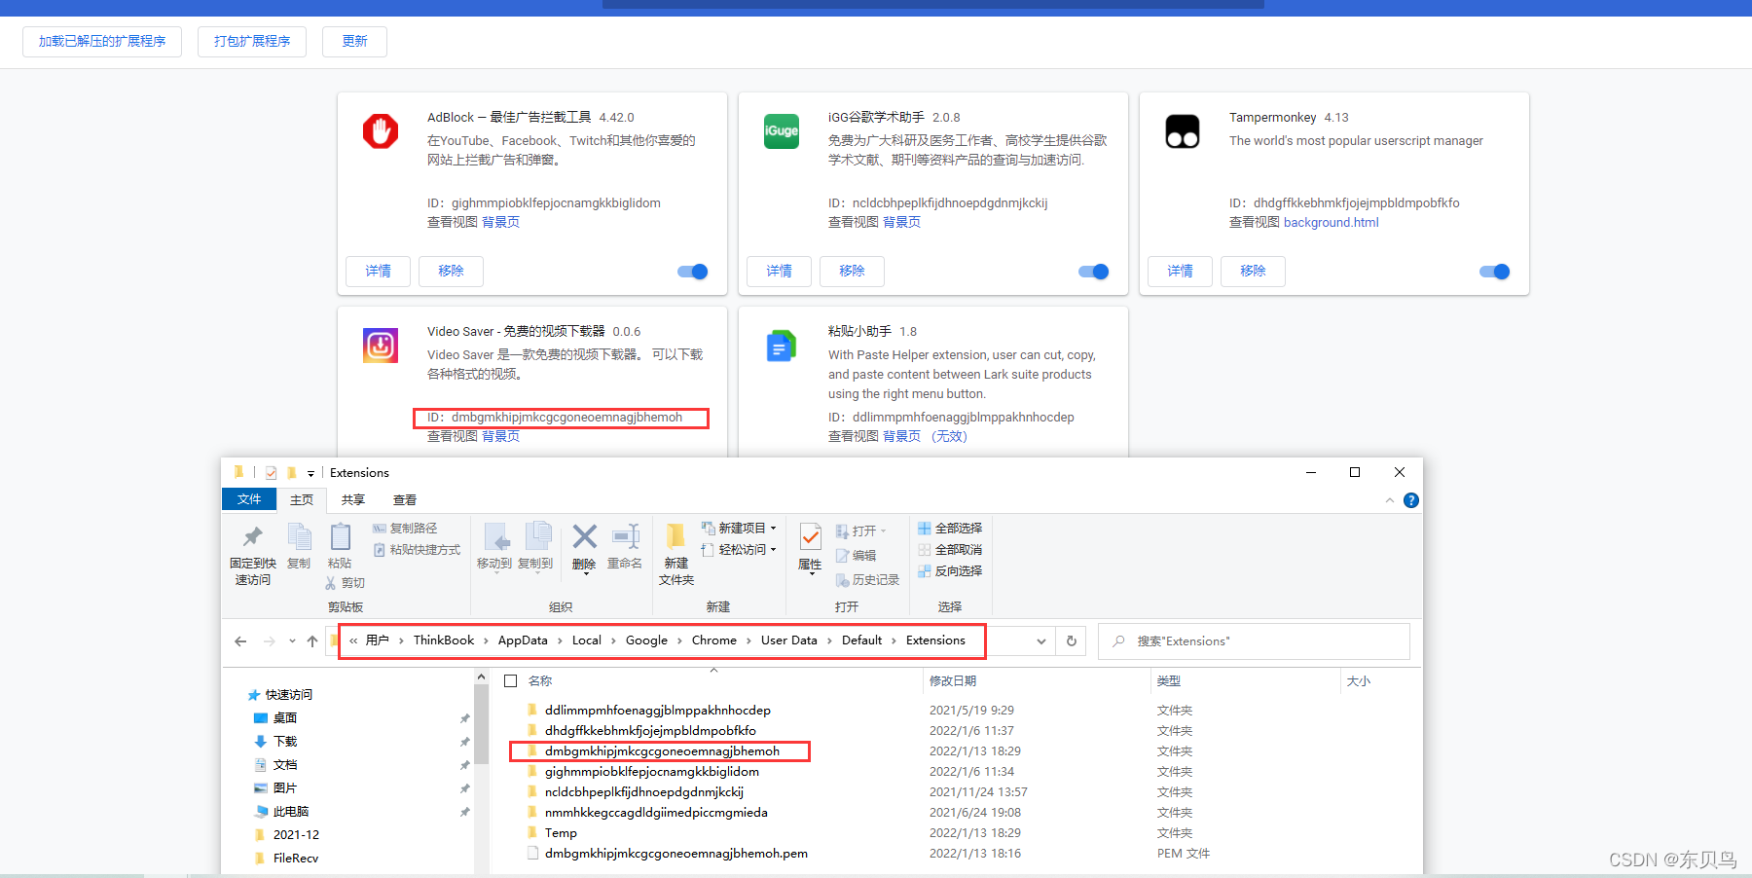Click 加载已解压的扩展程序 button
The image size is (1752, 878).
[102, 41]
